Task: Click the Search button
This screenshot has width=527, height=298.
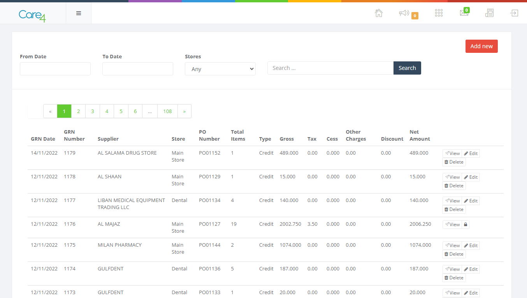Action: 407,68
